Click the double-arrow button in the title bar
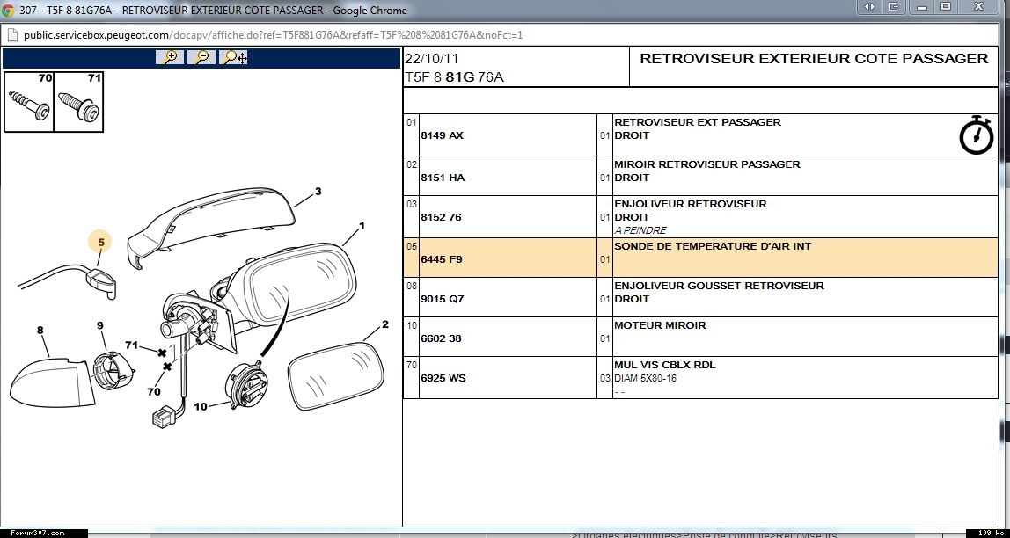This screenshot has width=1010, height=538. click(869, 6)
